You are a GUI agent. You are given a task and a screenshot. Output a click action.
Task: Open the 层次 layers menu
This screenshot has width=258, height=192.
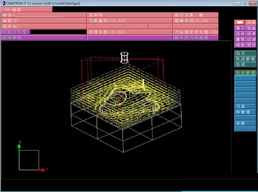[x=251, y=45]
